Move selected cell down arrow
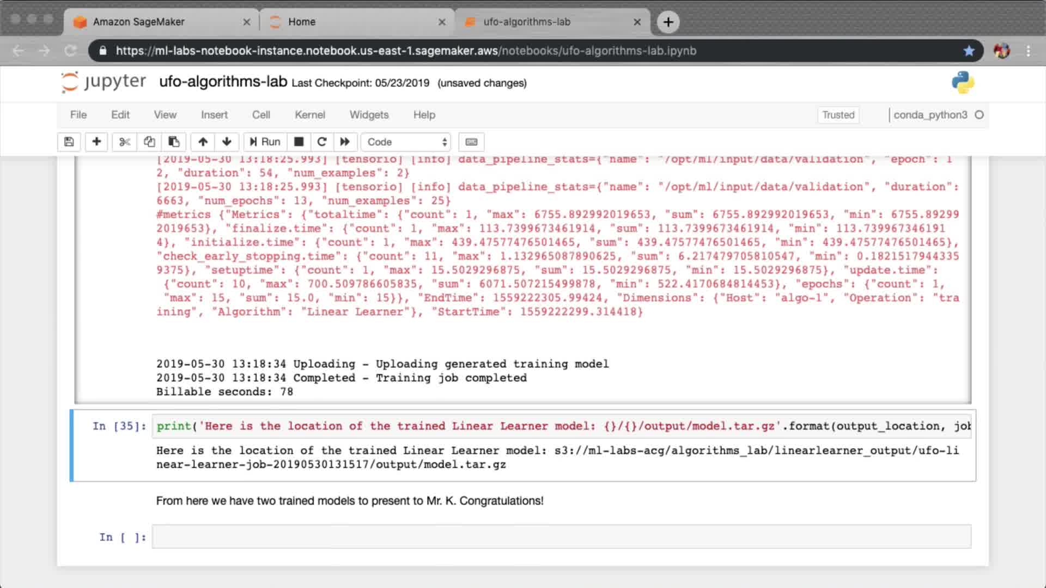 click(227, 142)
